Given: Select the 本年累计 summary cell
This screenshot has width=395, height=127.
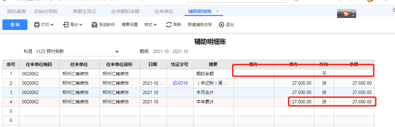Looking at the screenshot, I should point(213,102).
